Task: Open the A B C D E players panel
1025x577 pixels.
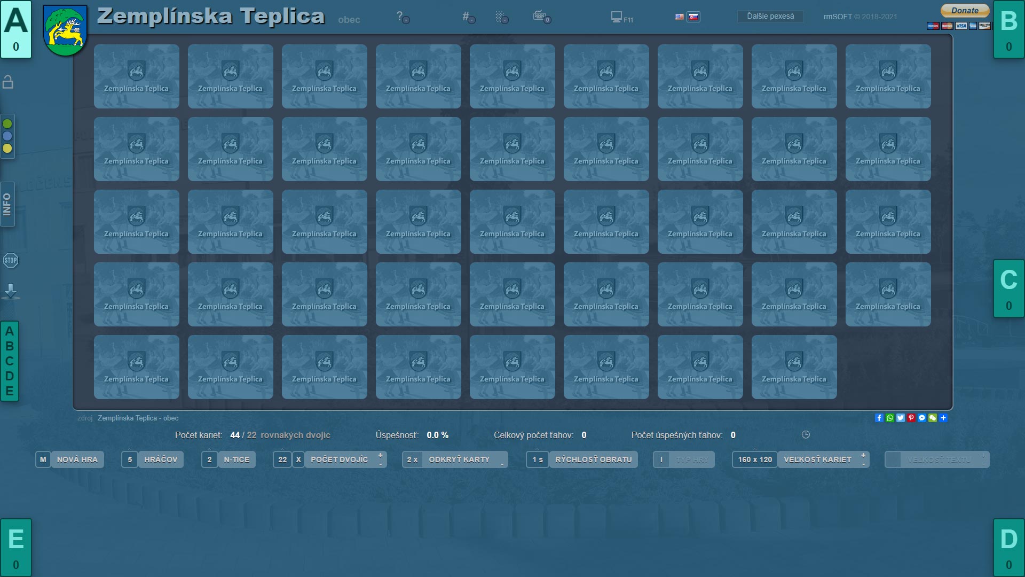Action: pos(9,361)
